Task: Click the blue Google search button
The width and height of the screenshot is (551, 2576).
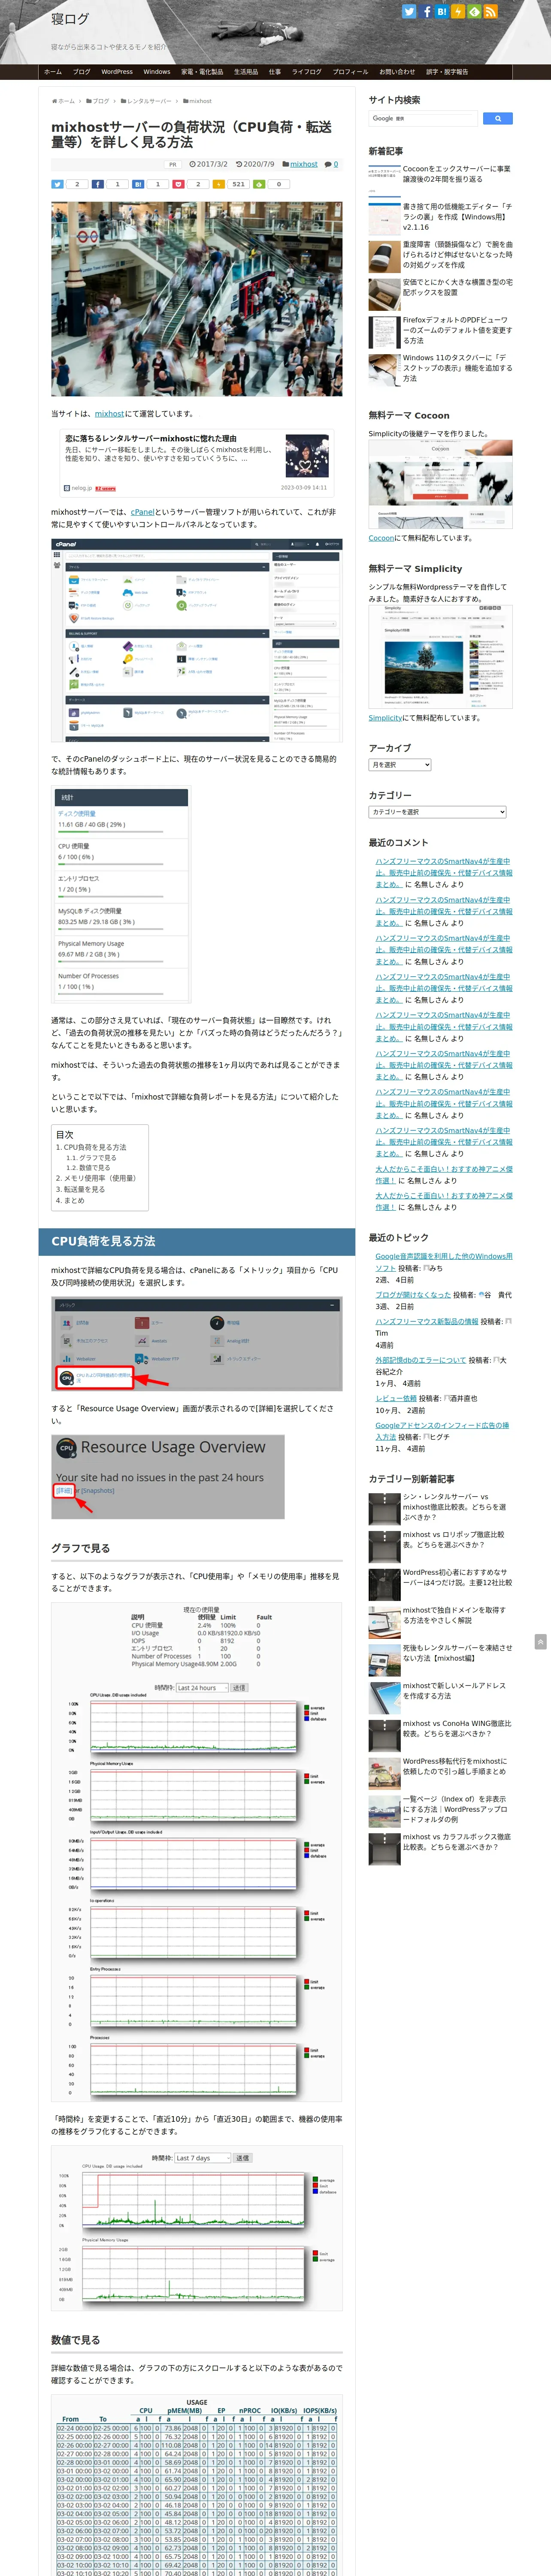Action: click(x=497, y=118)
